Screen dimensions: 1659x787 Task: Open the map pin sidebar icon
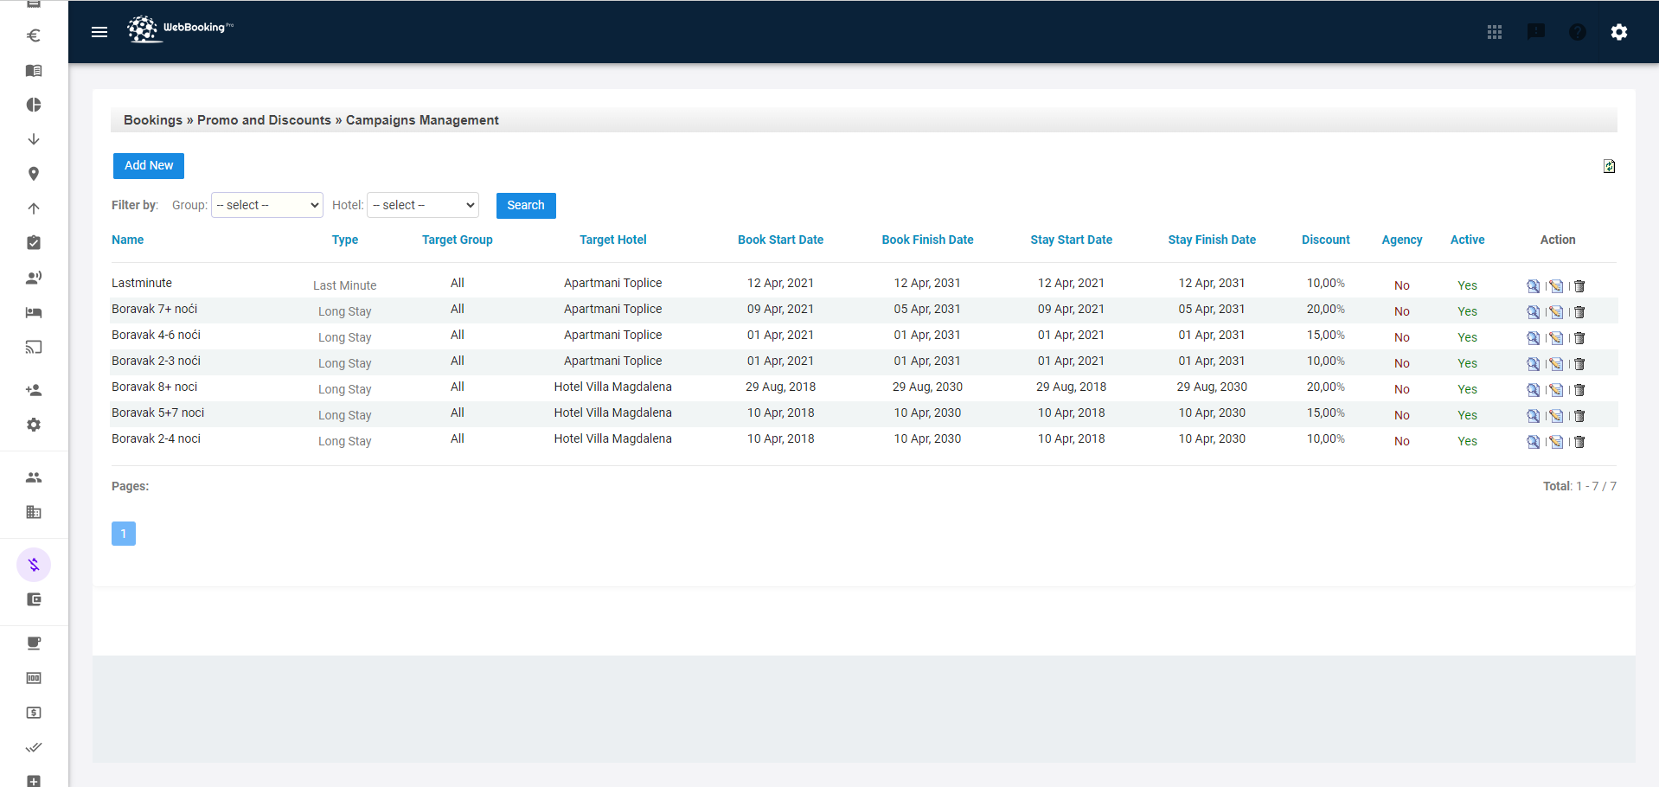point(34,174)
